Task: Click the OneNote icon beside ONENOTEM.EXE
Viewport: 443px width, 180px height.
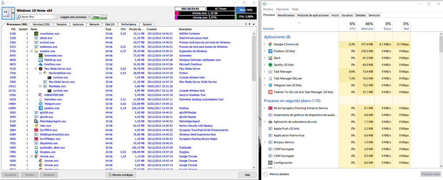Action: (41, 95)
